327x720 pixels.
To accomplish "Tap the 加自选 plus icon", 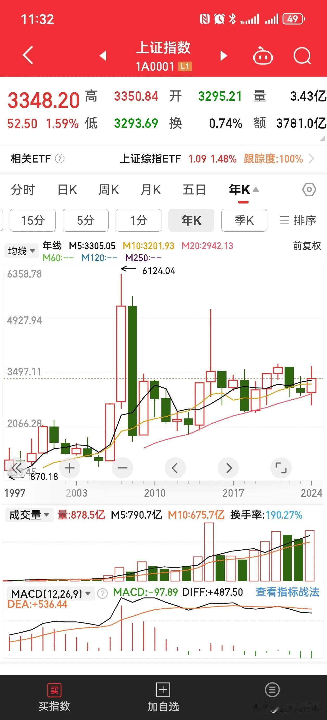I will (x=163, y=690).
